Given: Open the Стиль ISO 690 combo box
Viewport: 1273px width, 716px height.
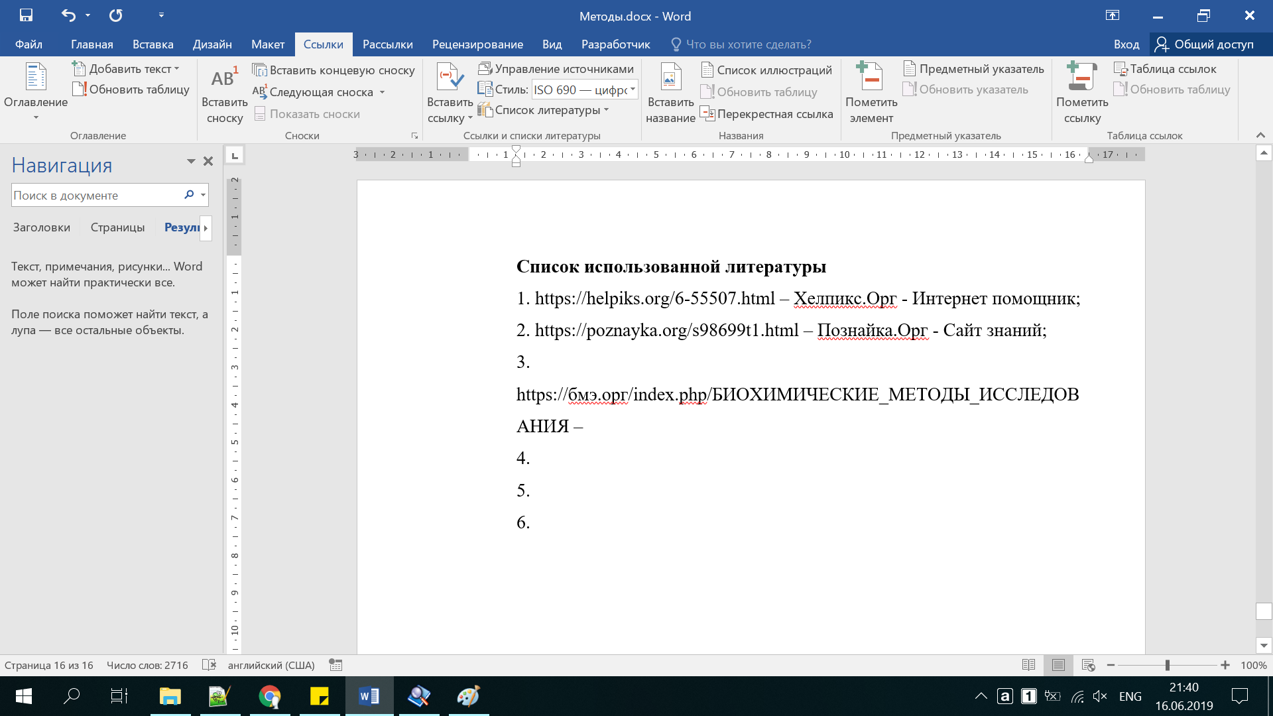Looking at the screenshot, I should 585,89.
